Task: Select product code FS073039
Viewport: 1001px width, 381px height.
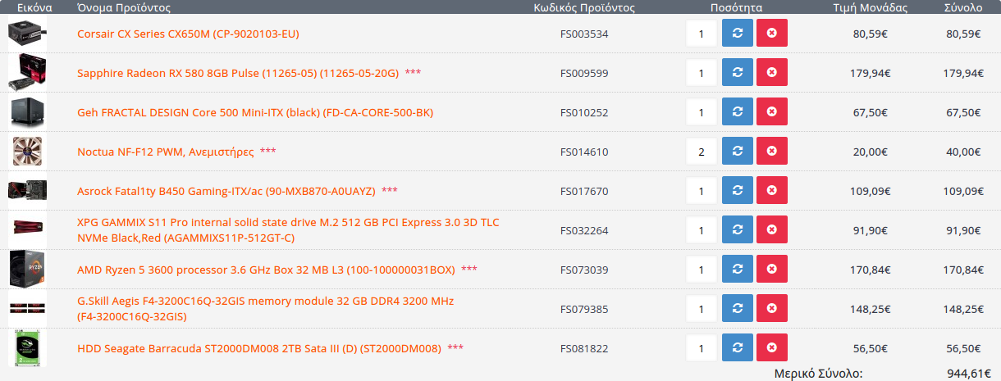Action: (x=584, y=270)
